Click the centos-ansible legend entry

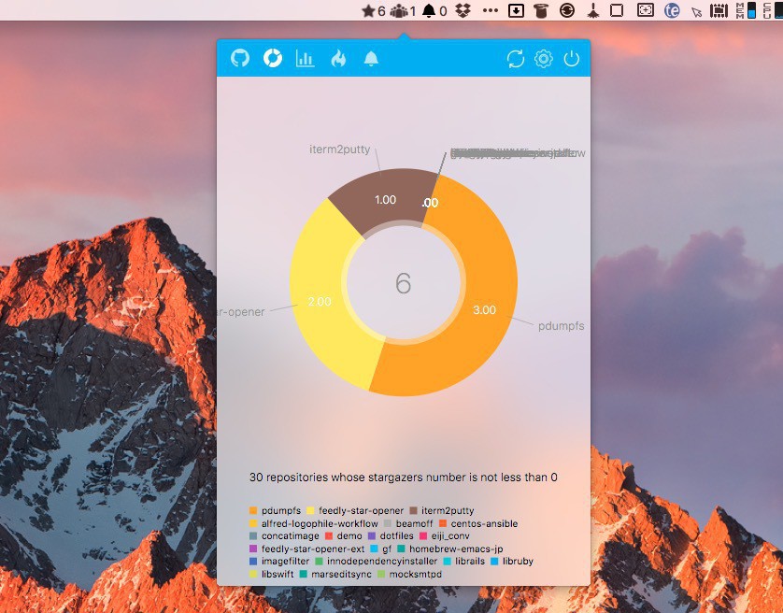coord(478,523)
